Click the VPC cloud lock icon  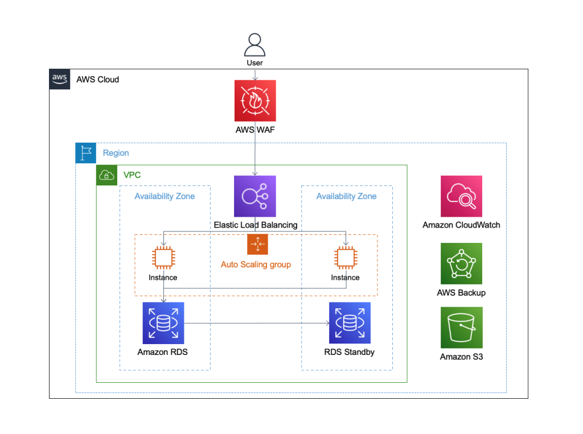[106, 175]
